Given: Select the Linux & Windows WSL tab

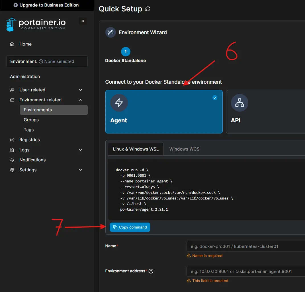Looking at the screenshot, I should click(x=136, y=149).
